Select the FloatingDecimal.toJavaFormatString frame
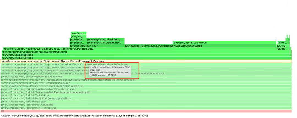This screenshot has width=297, height=118. [x=145, y=52]
